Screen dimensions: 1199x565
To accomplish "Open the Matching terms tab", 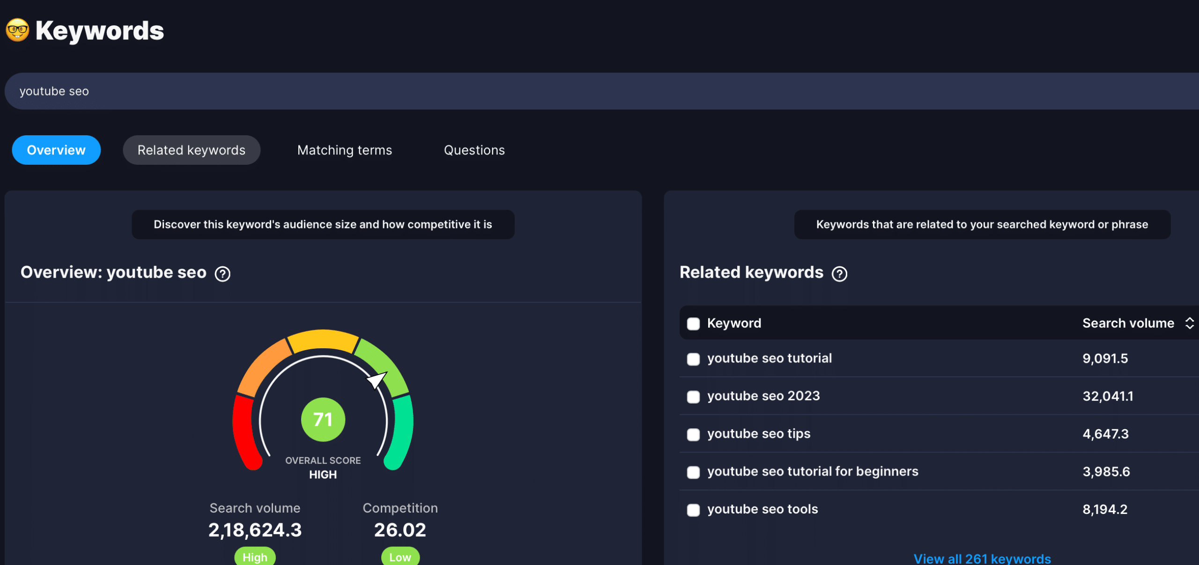I will coord(345,150).
